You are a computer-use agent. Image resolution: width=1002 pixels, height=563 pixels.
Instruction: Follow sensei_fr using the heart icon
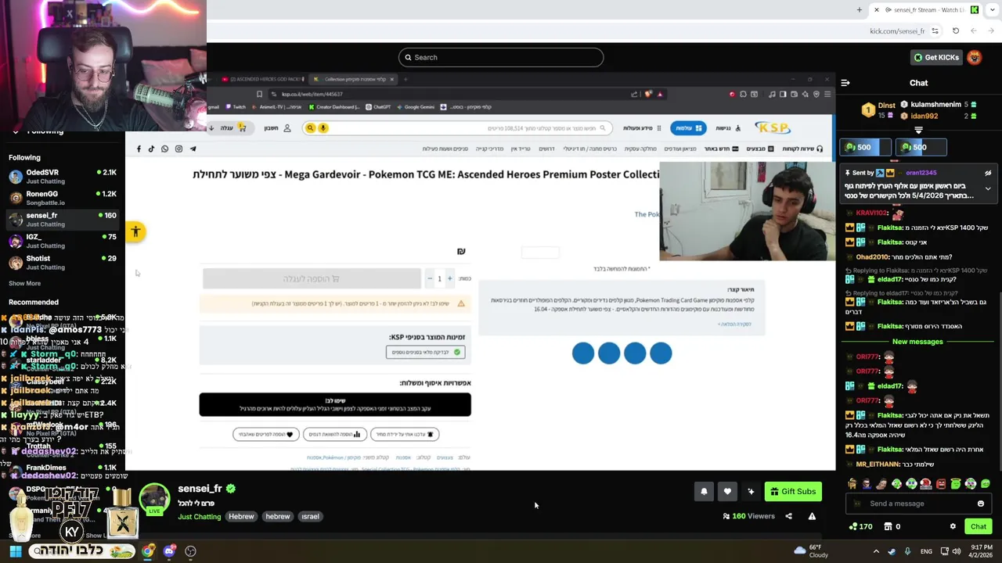[x=727, y=491]
